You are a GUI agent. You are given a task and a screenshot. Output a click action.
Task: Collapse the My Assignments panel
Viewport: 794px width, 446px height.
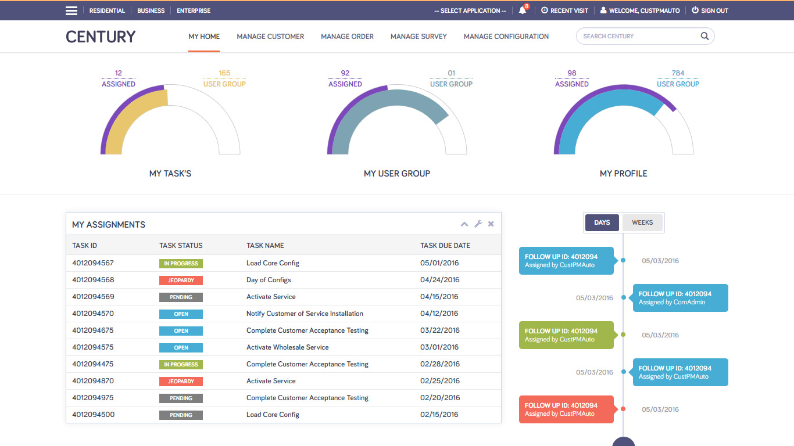click(x=464, y=224)
